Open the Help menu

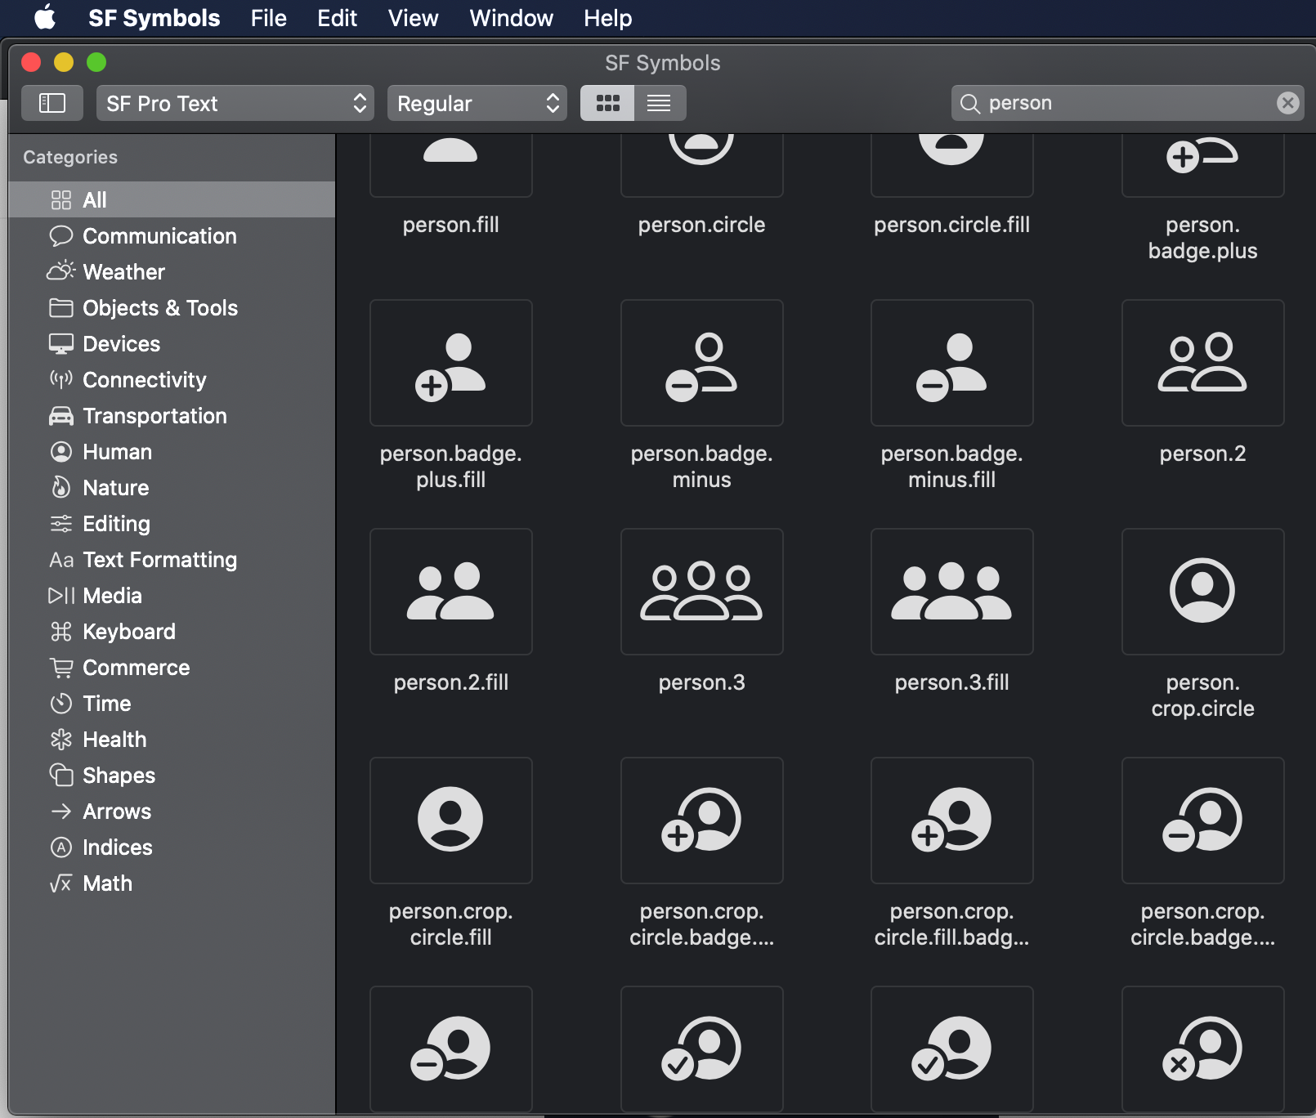point(608,18)
